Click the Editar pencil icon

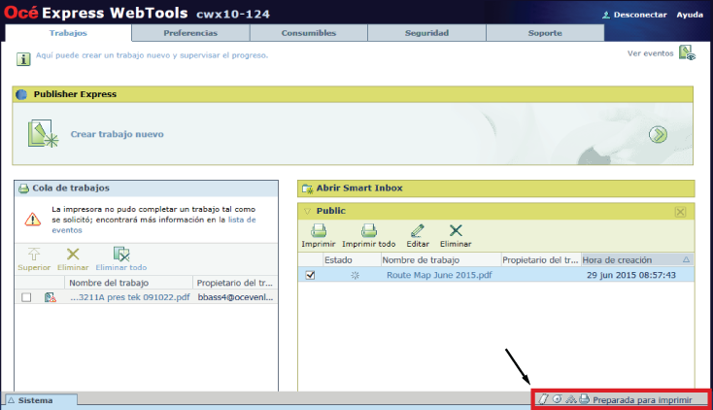coord(418,230)
